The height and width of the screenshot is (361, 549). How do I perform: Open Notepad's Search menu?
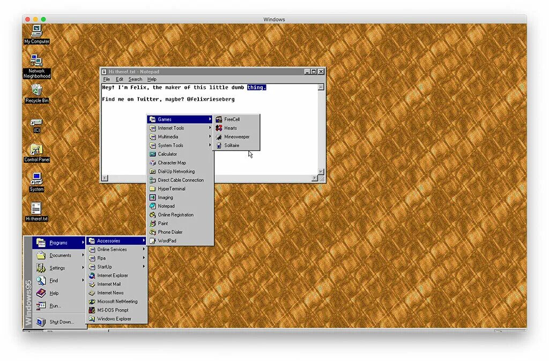pos(135,79)
